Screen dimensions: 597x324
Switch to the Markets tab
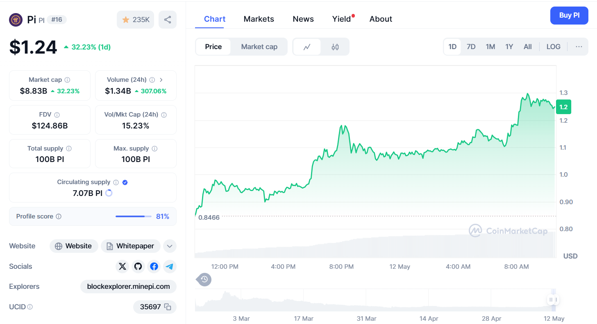[x=259, y=19]
